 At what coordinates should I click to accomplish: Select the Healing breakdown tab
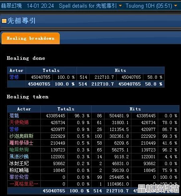30,38
